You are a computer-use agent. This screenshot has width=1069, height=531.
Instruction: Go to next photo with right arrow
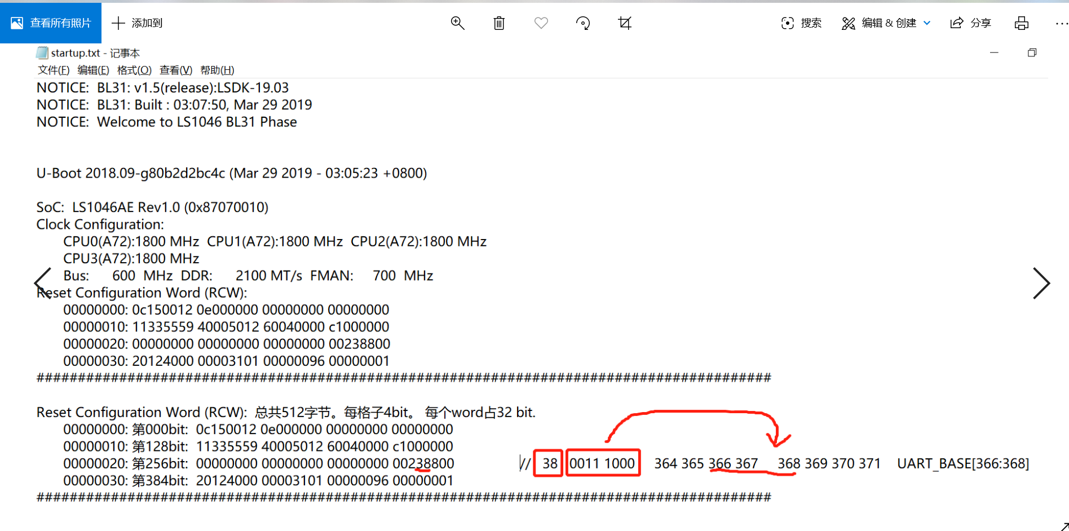tap(1042, 284)
